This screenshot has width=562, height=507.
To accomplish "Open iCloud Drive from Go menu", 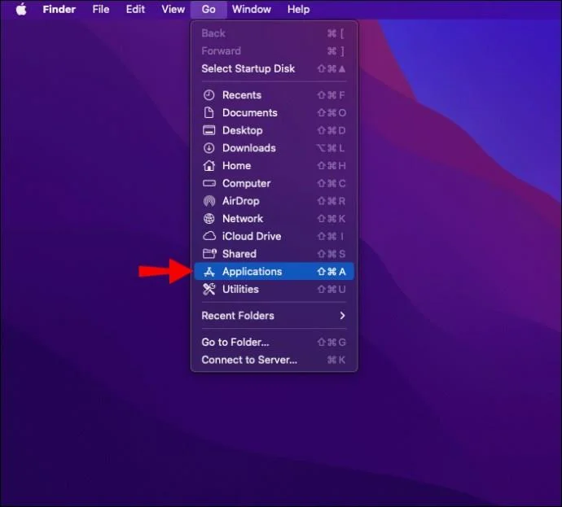I will (x=274, y=236).
